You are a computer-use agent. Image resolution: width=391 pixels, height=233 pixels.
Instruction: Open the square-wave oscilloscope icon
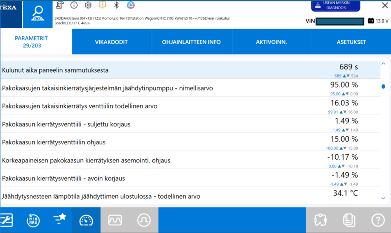tap(144, 220)
